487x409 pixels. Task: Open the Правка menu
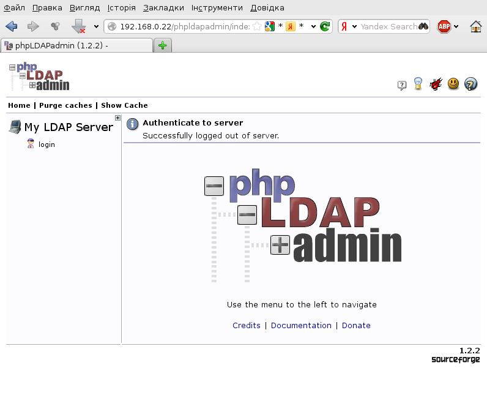pos(47,8)
